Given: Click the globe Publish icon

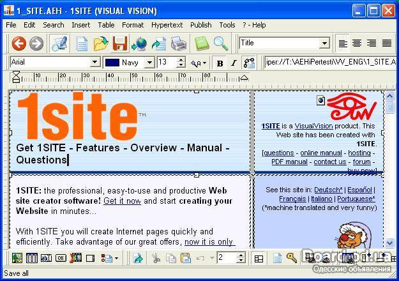Looking at the screenshot, I should [x=139, y=43].
